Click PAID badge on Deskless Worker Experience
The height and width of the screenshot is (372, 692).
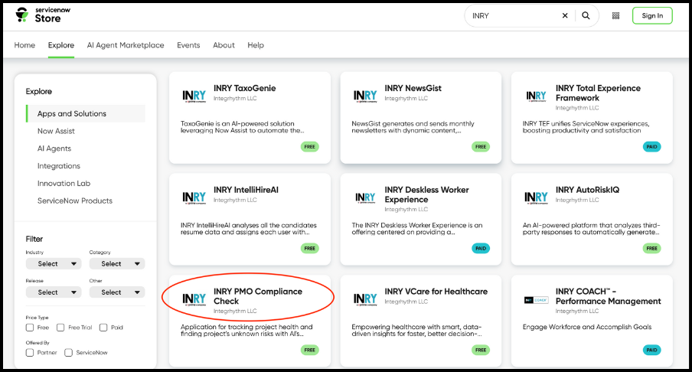tap(481, 249)
